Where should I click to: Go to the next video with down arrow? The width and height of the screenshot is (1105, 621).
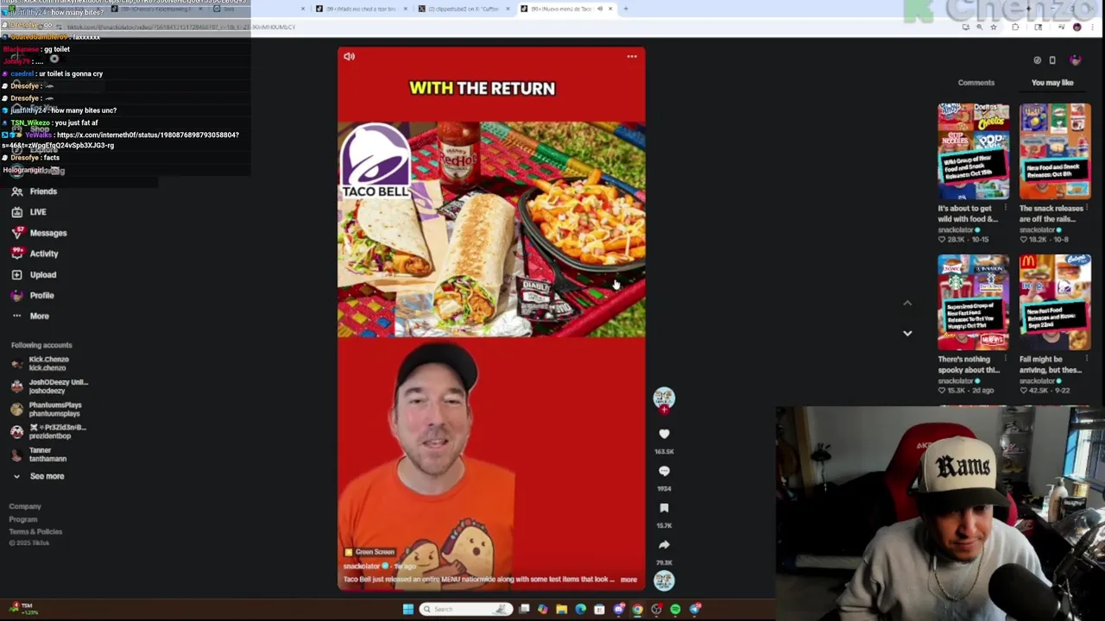(907, 333)
